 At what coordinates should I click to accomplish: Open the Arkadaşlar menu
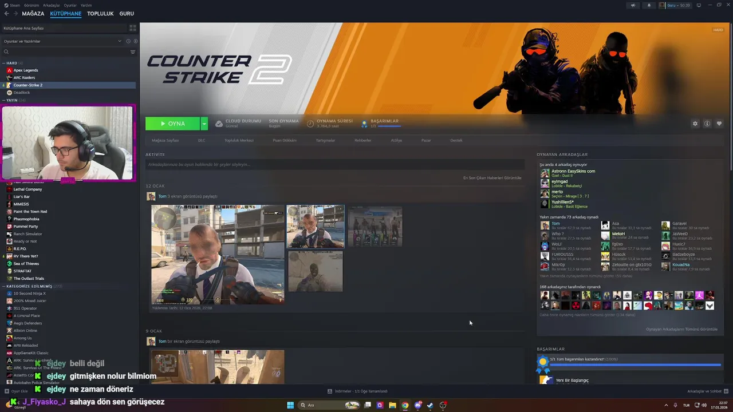point(51,5)
